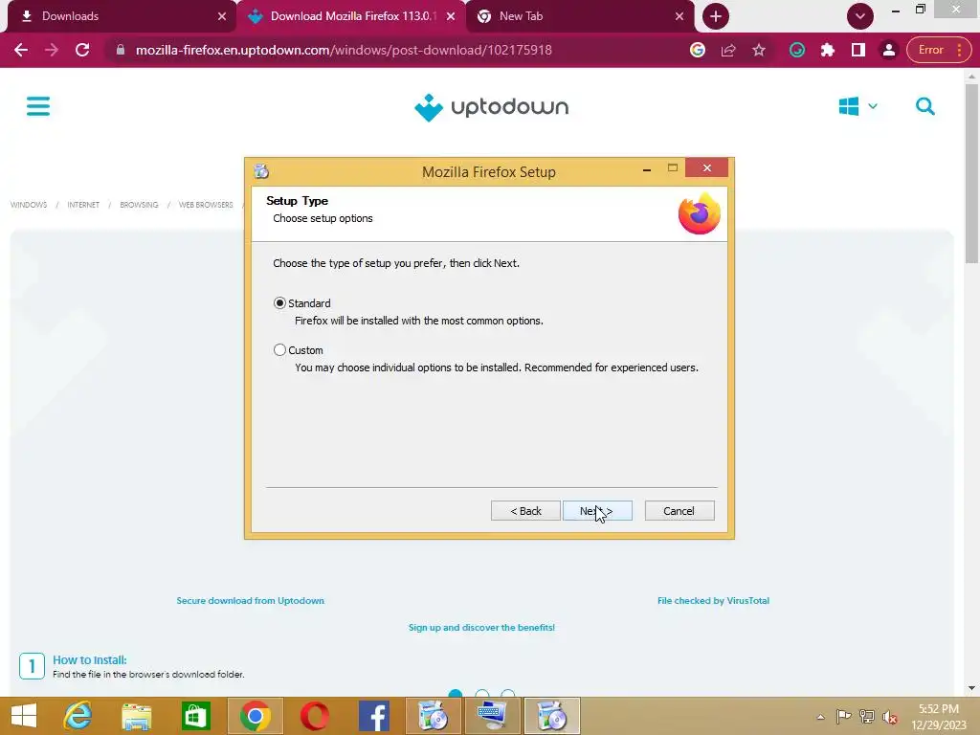Open the Windows Start button
This screenshot has width=980, height=735.
24,716
